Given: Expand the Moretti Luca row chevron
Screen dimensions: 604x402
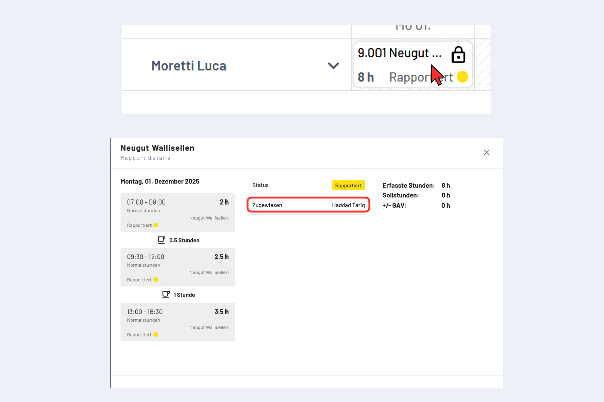Looking at the screenshot, I should pyautogui.click(x=333, y=66).
